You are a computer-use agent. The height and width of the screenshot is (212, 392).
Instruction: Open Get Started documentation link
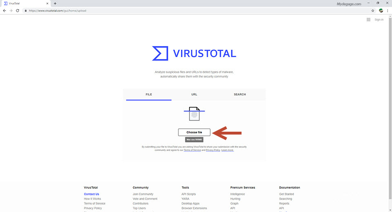pos(287,194)
